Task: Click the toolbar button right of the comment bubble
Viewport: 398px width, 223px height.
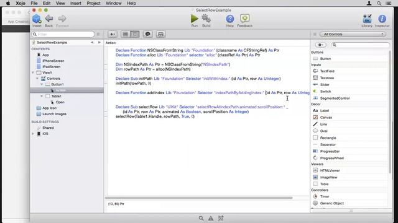Action: coord(160,34)
